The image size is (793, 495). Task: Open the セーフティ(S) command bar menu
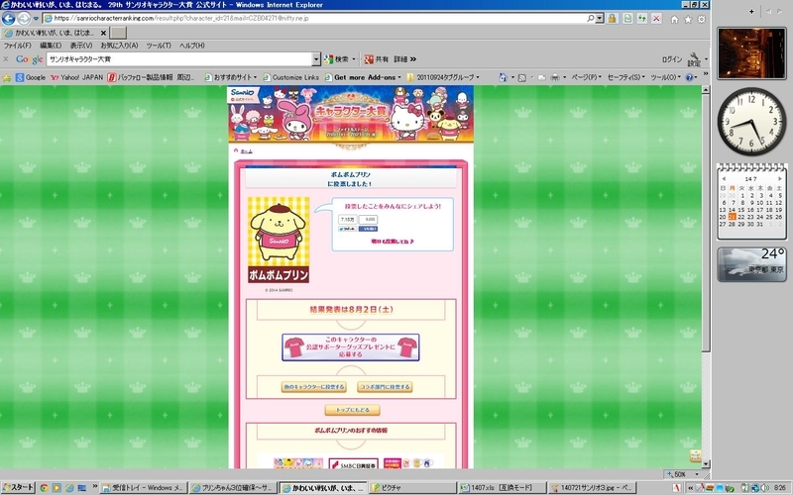[625, 77]
